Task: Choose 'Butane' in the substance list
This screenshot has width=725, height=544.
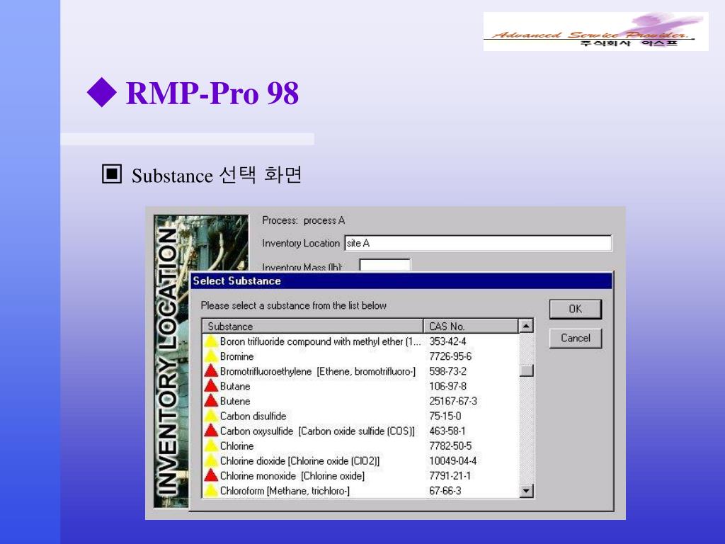Action: pyautogui.click(x=235, y=386)
